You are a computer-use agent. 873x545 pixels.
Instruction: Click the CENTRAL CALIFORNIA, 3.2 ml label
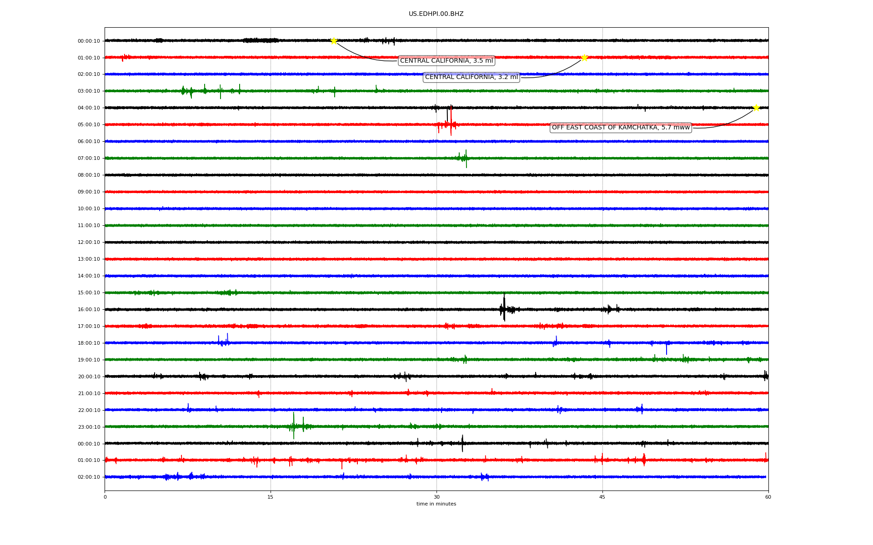(471, 77)
